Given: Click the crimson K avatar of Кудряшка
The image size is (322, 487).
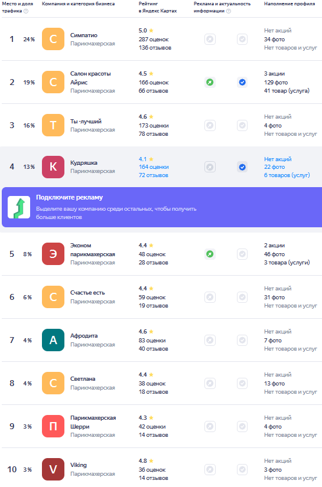Looking at the screenshot, I should [x=53, y=167].
